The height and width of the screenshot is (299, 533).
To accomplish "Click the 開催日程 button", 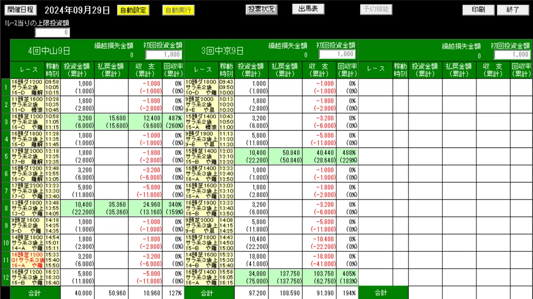I will pyautogui.click(x=21, y=10).
